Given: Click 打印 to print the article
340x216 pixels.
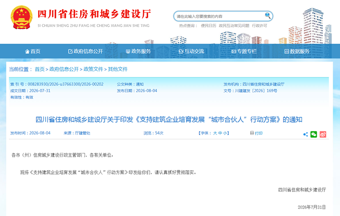Looking at the screenshot, I should [258, 133].
